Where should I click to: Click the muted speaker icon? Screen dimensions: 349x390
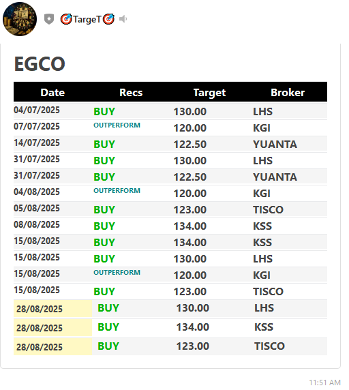(123, 19)
